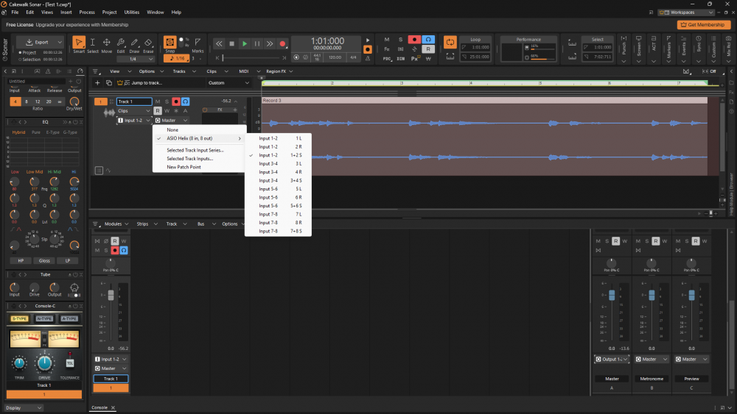Image resolution: width=737 pixels, height=414 pixels.
Task: Toggle the Snap to grid button
Action: pyautogui.click(x=170, y=43)
